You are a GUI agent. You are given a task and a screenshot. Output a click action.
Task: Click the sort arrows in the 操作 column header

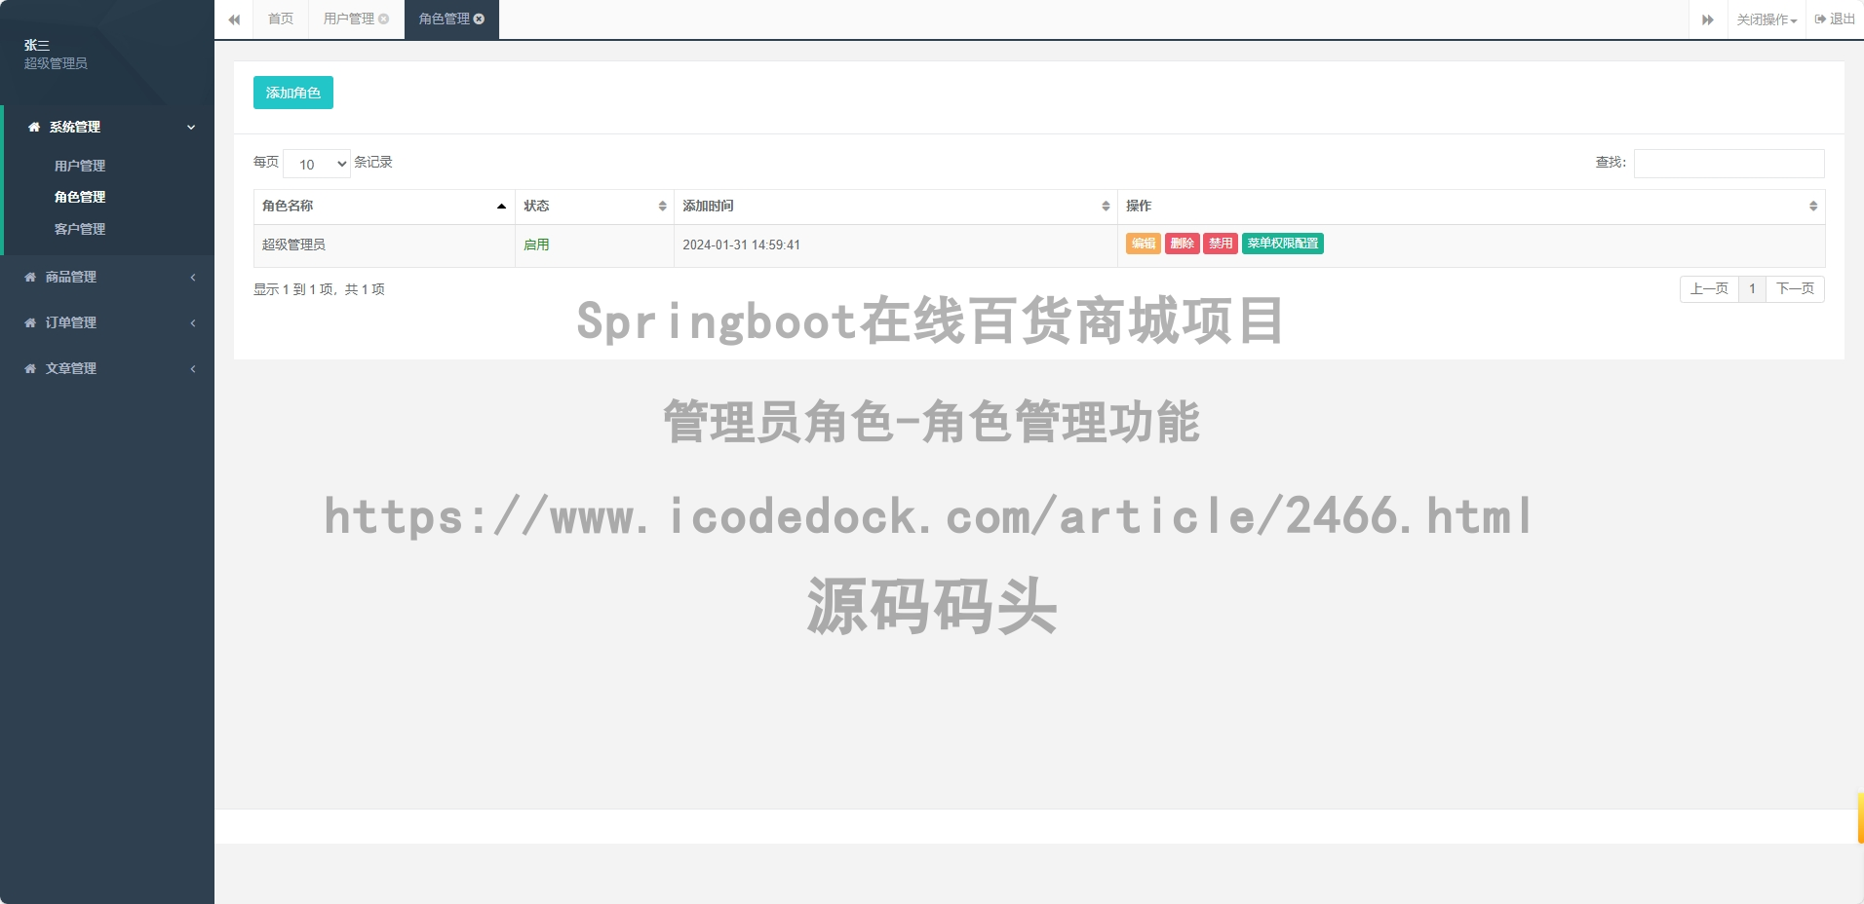(1813, 206)
